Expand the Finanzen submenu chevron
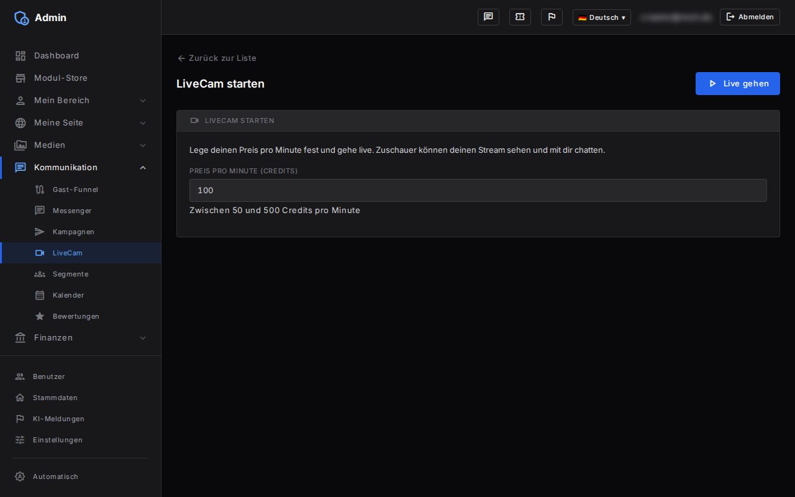This screenshot has height=497, width=795. tap(143, 338)
